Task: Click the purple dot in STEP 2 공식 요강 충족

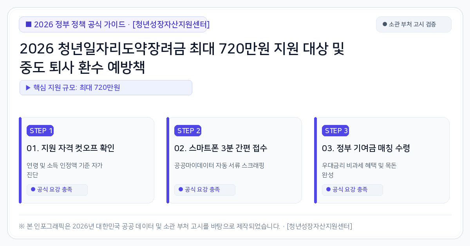Action: (181, 189)
